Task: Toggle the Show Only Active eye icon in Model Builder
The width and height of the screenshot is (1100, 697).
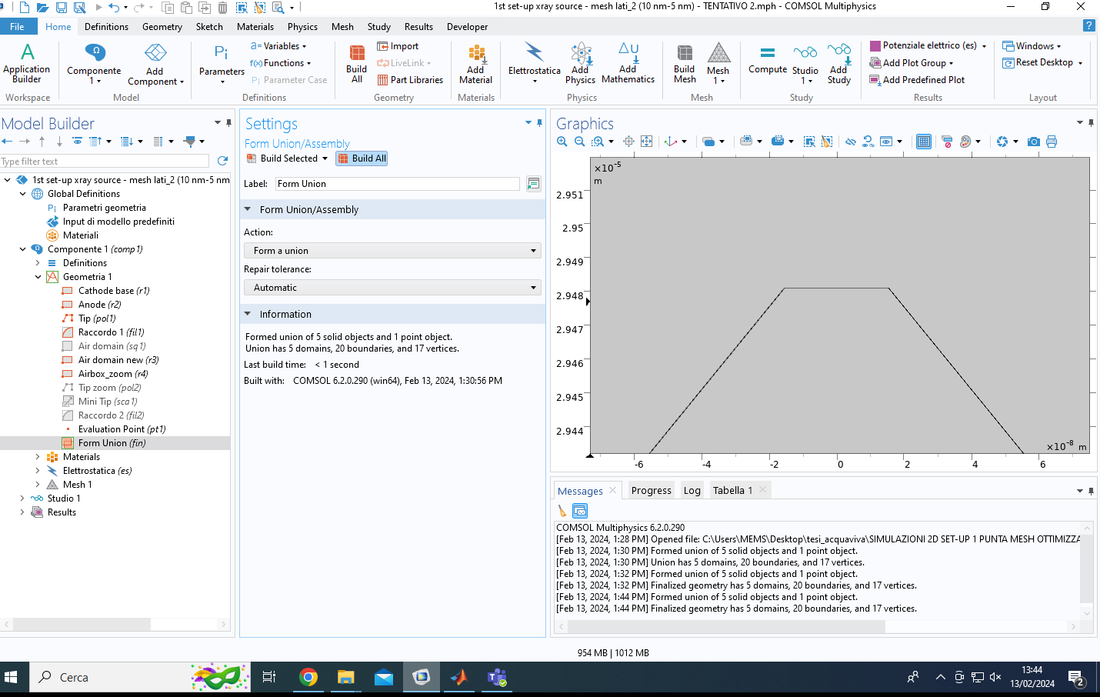Action: click(77, 142)
